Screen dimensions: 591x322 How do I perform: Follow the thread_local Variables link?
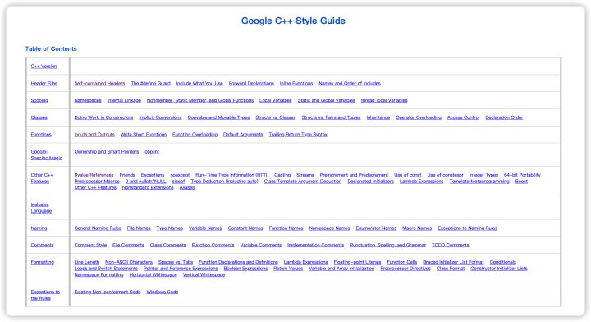click(384, 100)
